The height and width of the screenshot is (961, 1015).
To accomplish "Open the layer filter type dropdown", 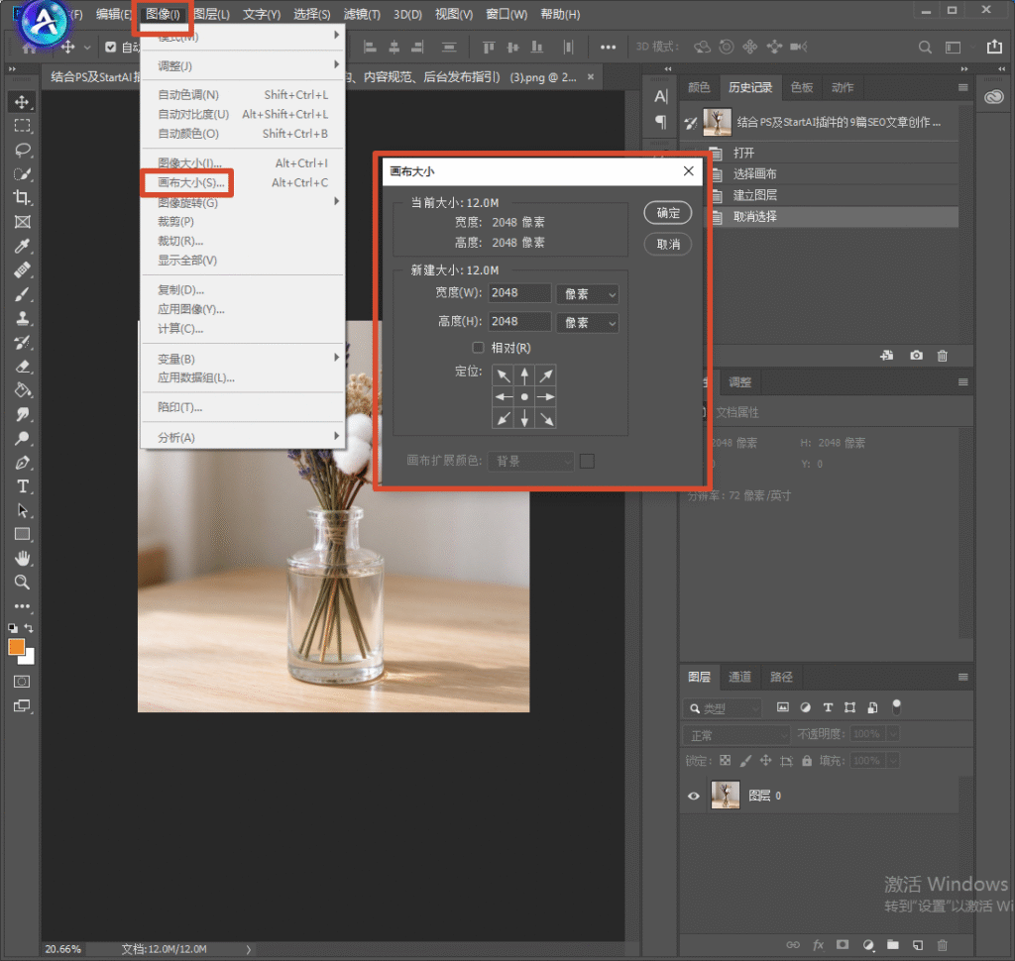I will pos(722,708).
